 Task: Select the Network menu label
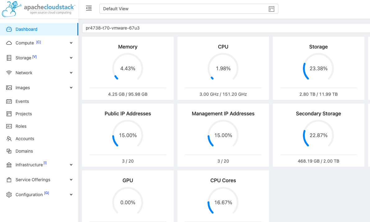(x=24, y=73)
